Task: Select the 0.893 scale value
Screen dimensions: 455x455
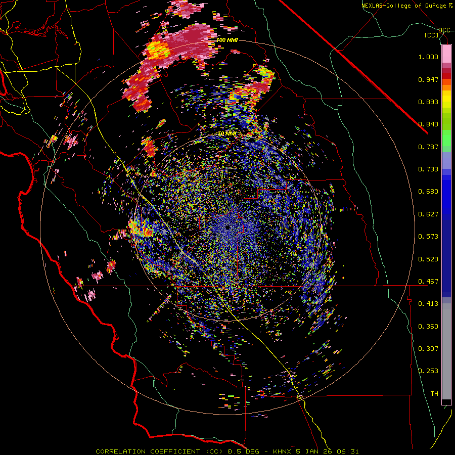Action: pyautogui.click(x=428, y=102)
